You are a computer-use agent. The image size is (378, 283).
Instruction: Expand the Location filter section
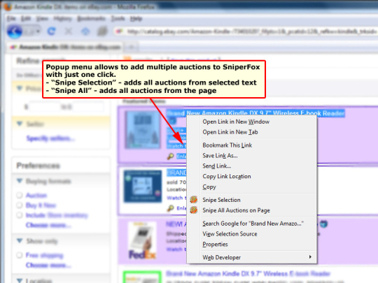20,281
